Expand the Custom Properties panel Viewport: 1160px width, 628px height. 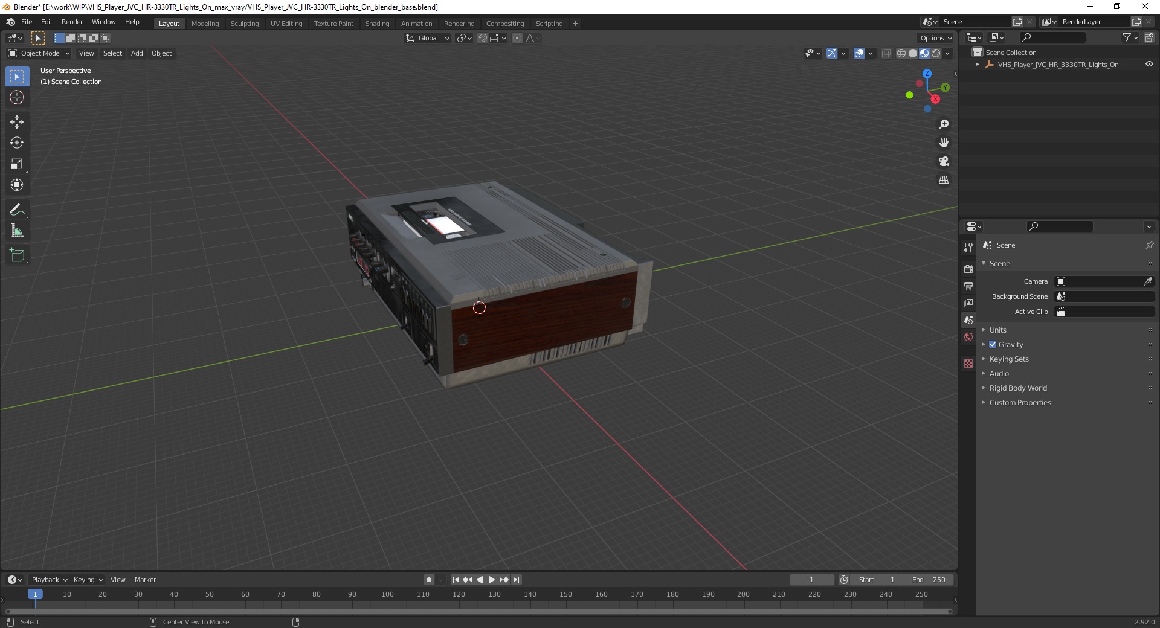1020,402
